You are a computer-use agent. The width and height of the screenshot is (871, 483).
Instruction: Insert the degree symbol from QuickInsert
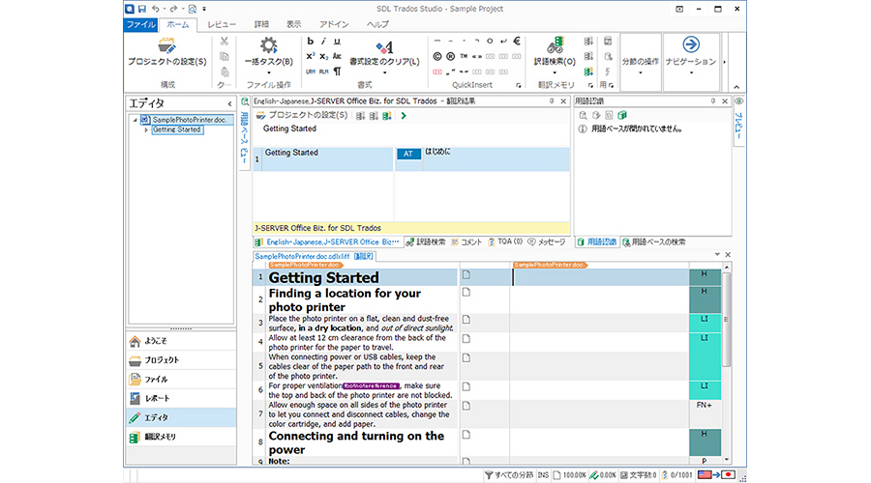[x=490, y=41]
